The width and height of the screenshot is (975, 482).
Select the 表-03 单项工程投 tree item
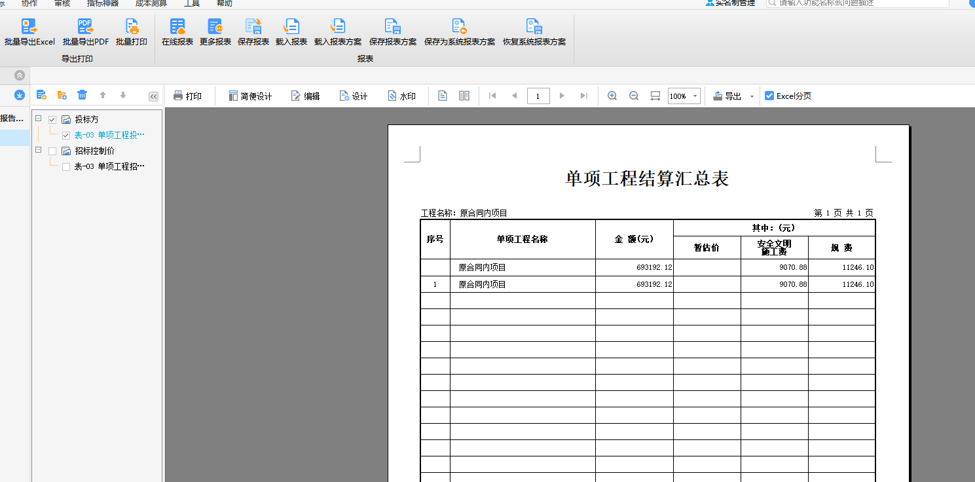pos(109,135)
